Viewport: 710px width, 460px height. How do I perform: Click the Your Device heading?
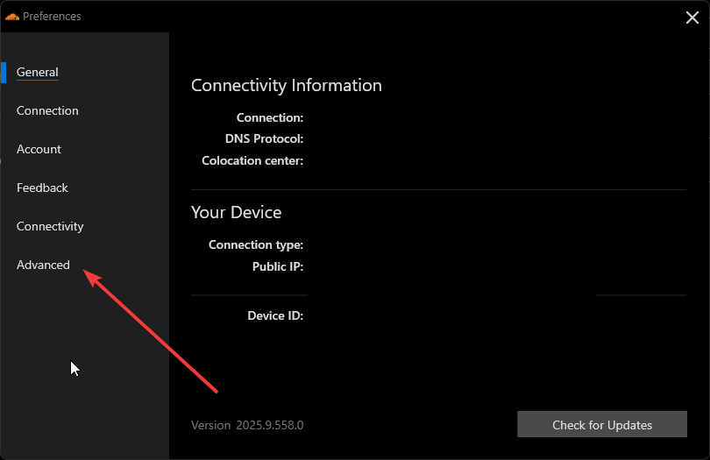[x=236, y=212]
